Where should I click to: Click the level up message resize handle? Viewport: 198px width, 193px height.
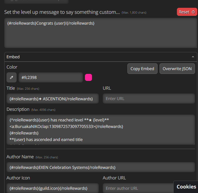(196, 47)
